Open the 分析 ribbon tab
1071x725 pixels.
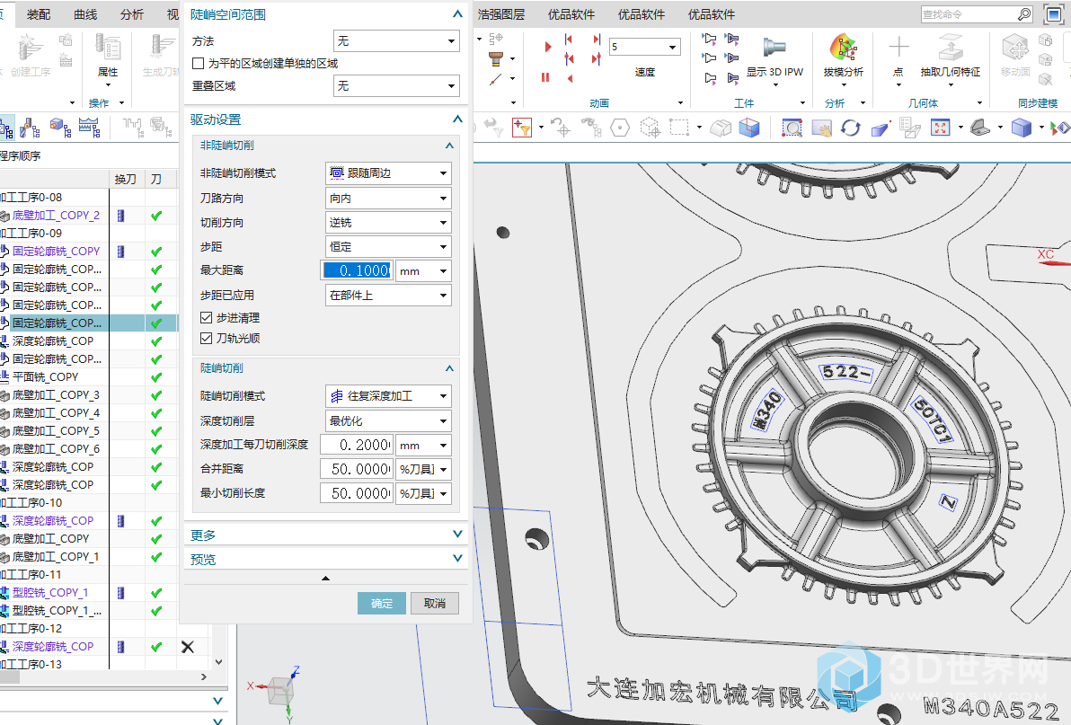[x=131, y=14]
